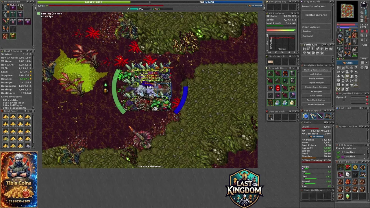Open the options gear icon
The height and width of the screenshot is (208, 370).
pos(362,67)
